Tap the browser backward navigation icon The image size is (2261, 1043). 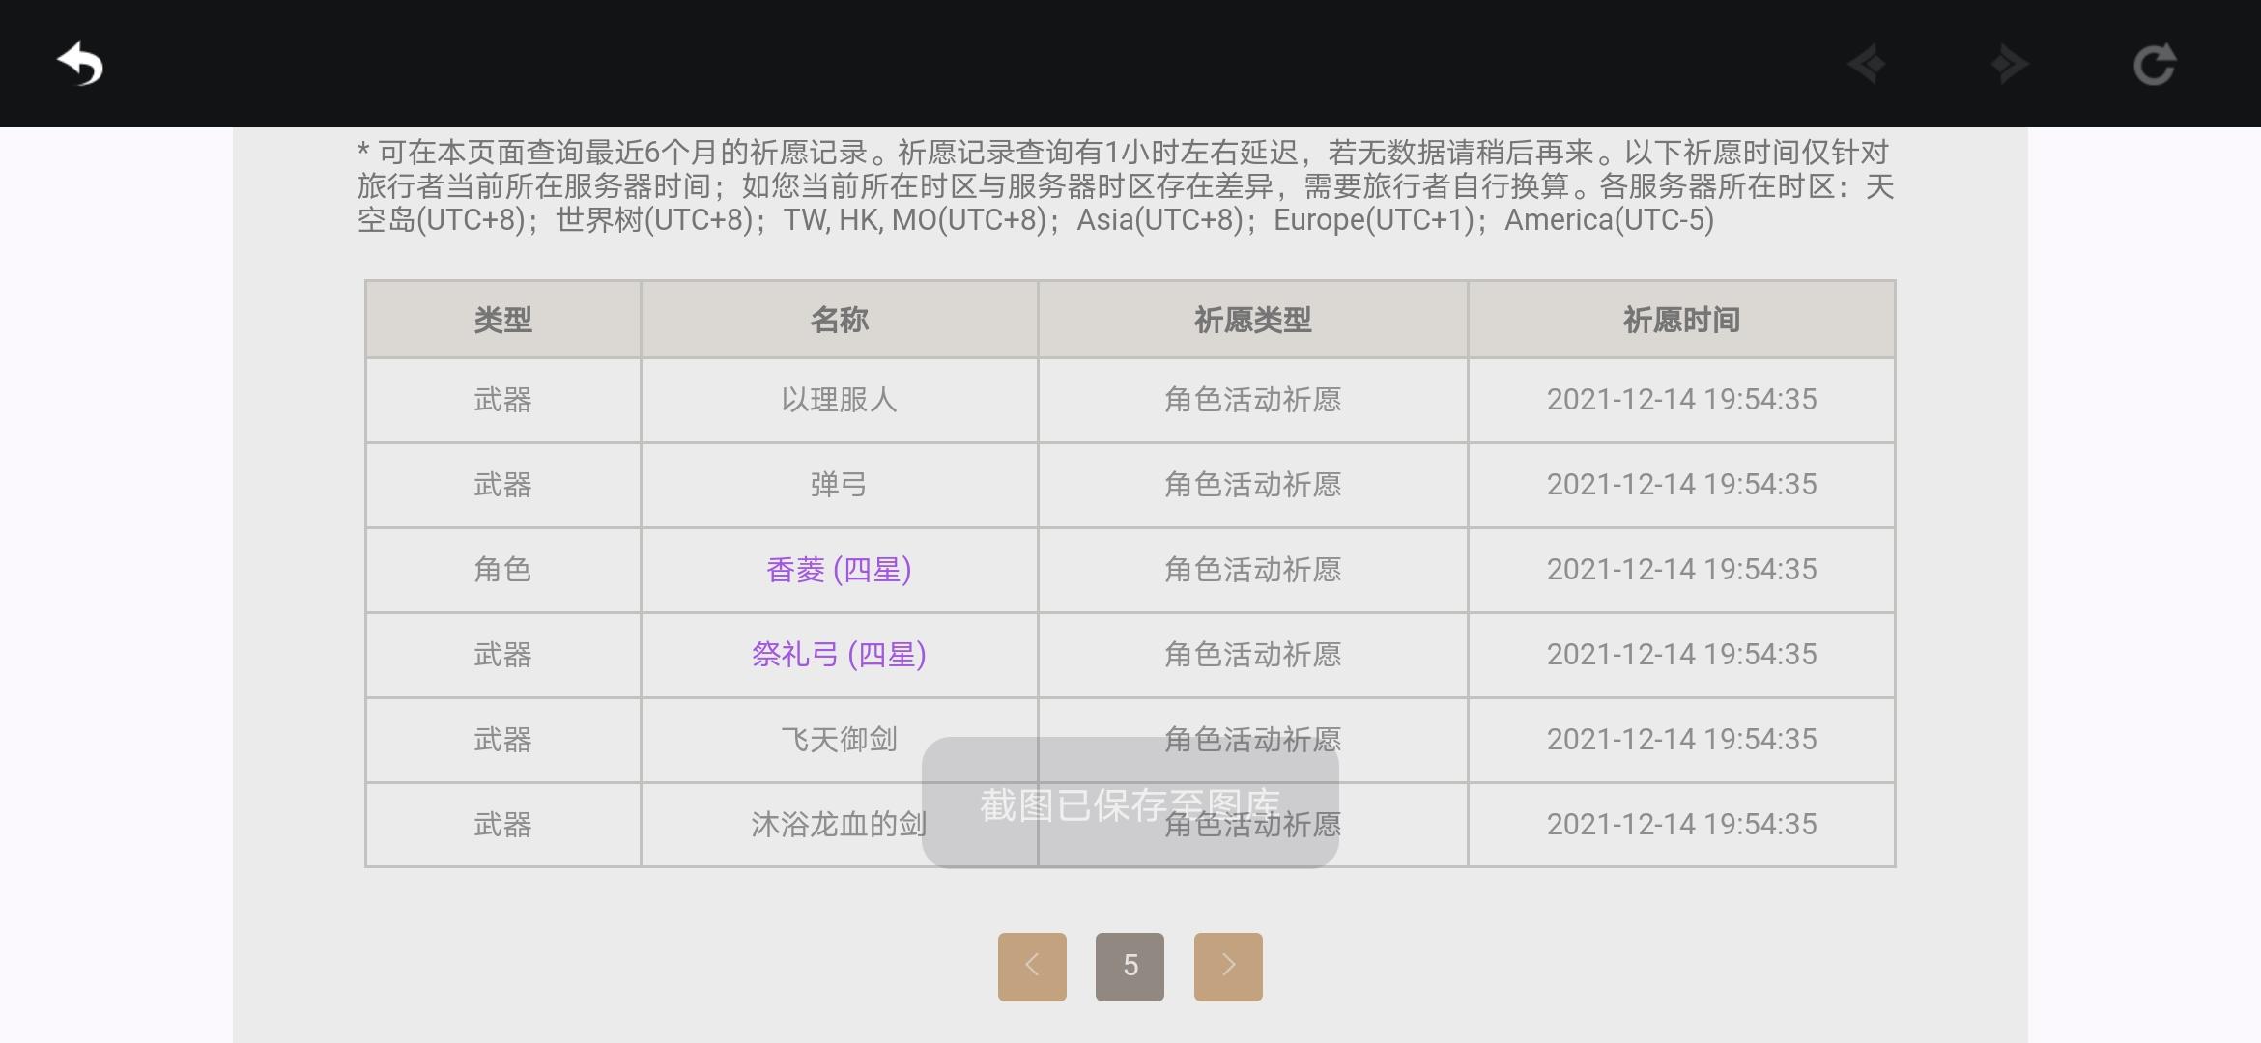1867,65
